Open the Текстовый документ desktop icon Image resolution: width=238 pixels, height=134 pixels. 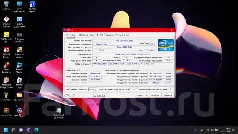(59, 113)
